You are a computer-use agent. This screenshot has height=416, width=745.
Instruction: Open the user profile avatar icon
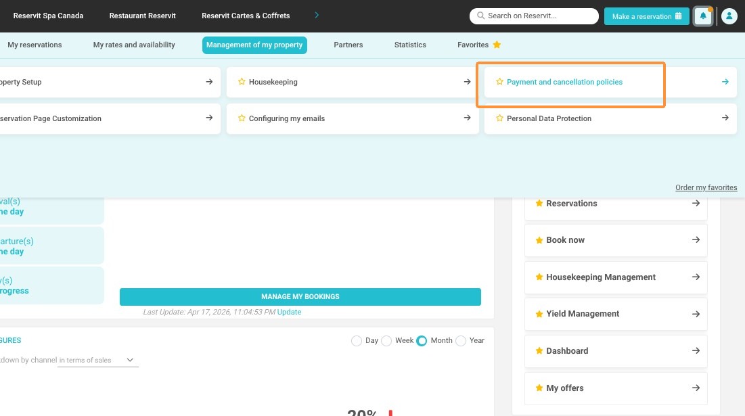pos(729,16)
